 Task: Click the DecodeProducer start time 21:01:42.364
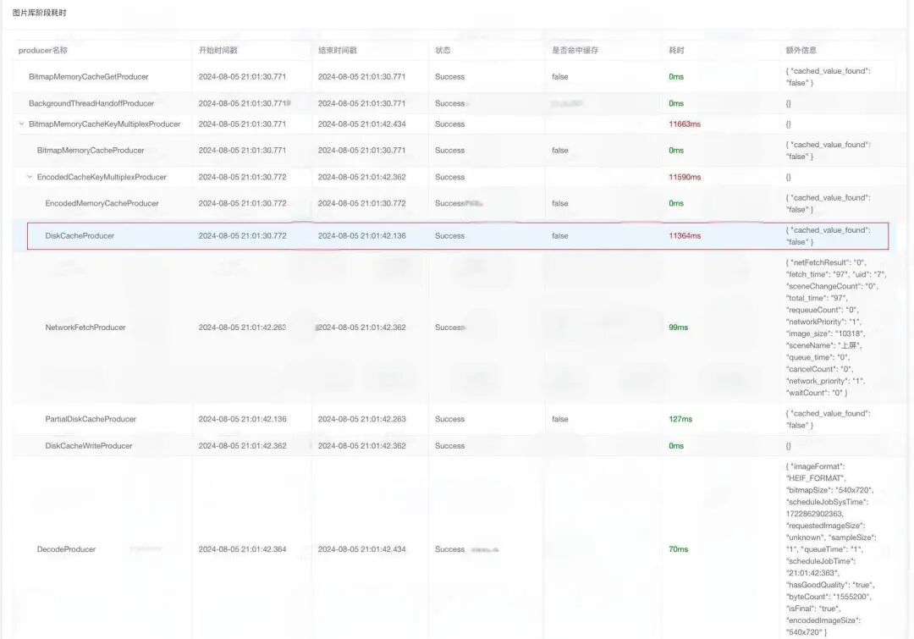243,549
